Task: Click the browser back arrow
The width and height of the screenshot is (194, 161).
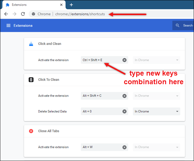Action: [6, 14]
